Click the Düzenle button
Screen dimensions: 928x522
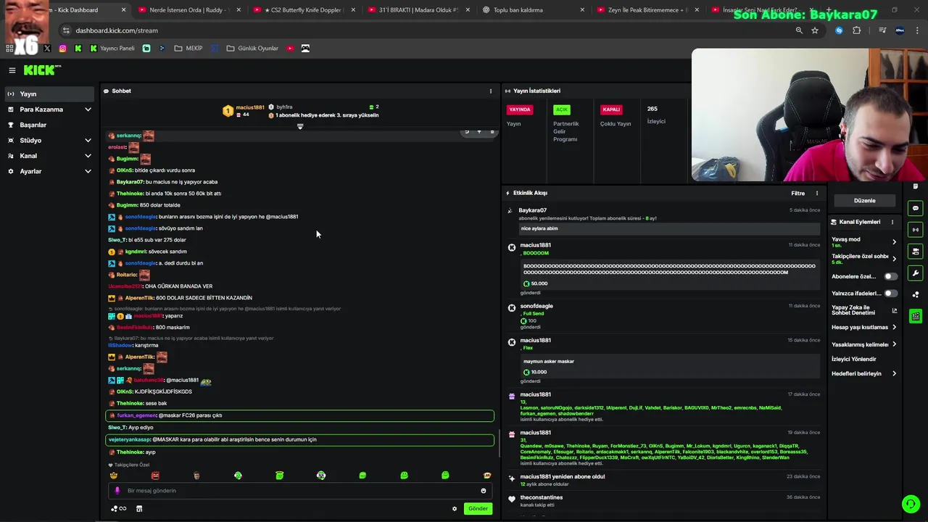pyautogui.click(x=864, y=201)
